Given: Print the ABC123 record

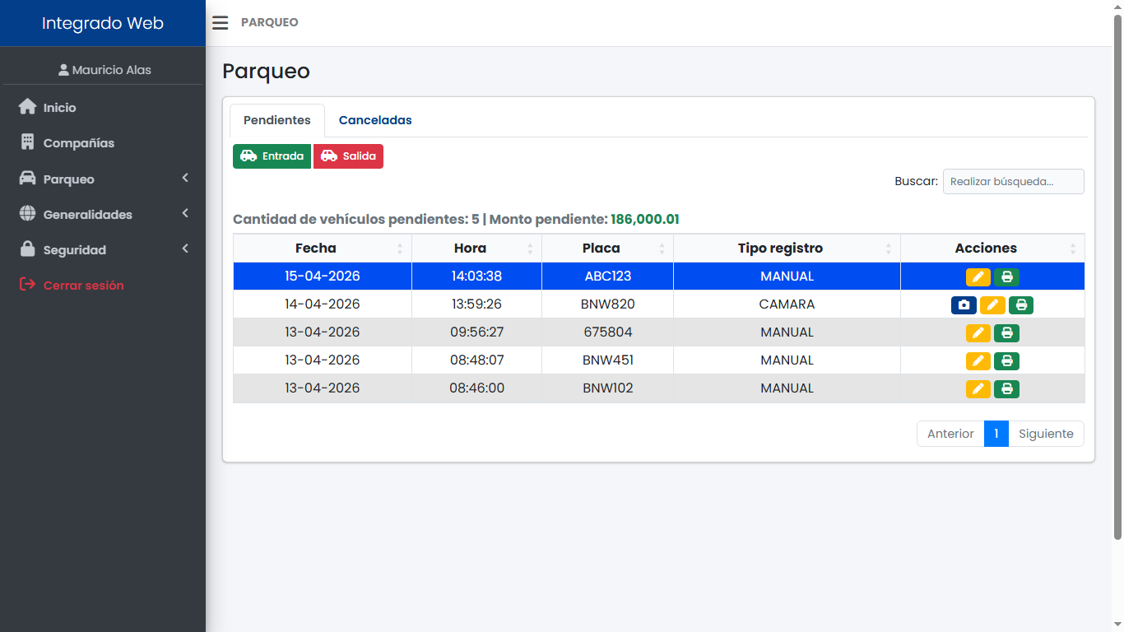Looking at the screenshot, I should click(1006, 276).
